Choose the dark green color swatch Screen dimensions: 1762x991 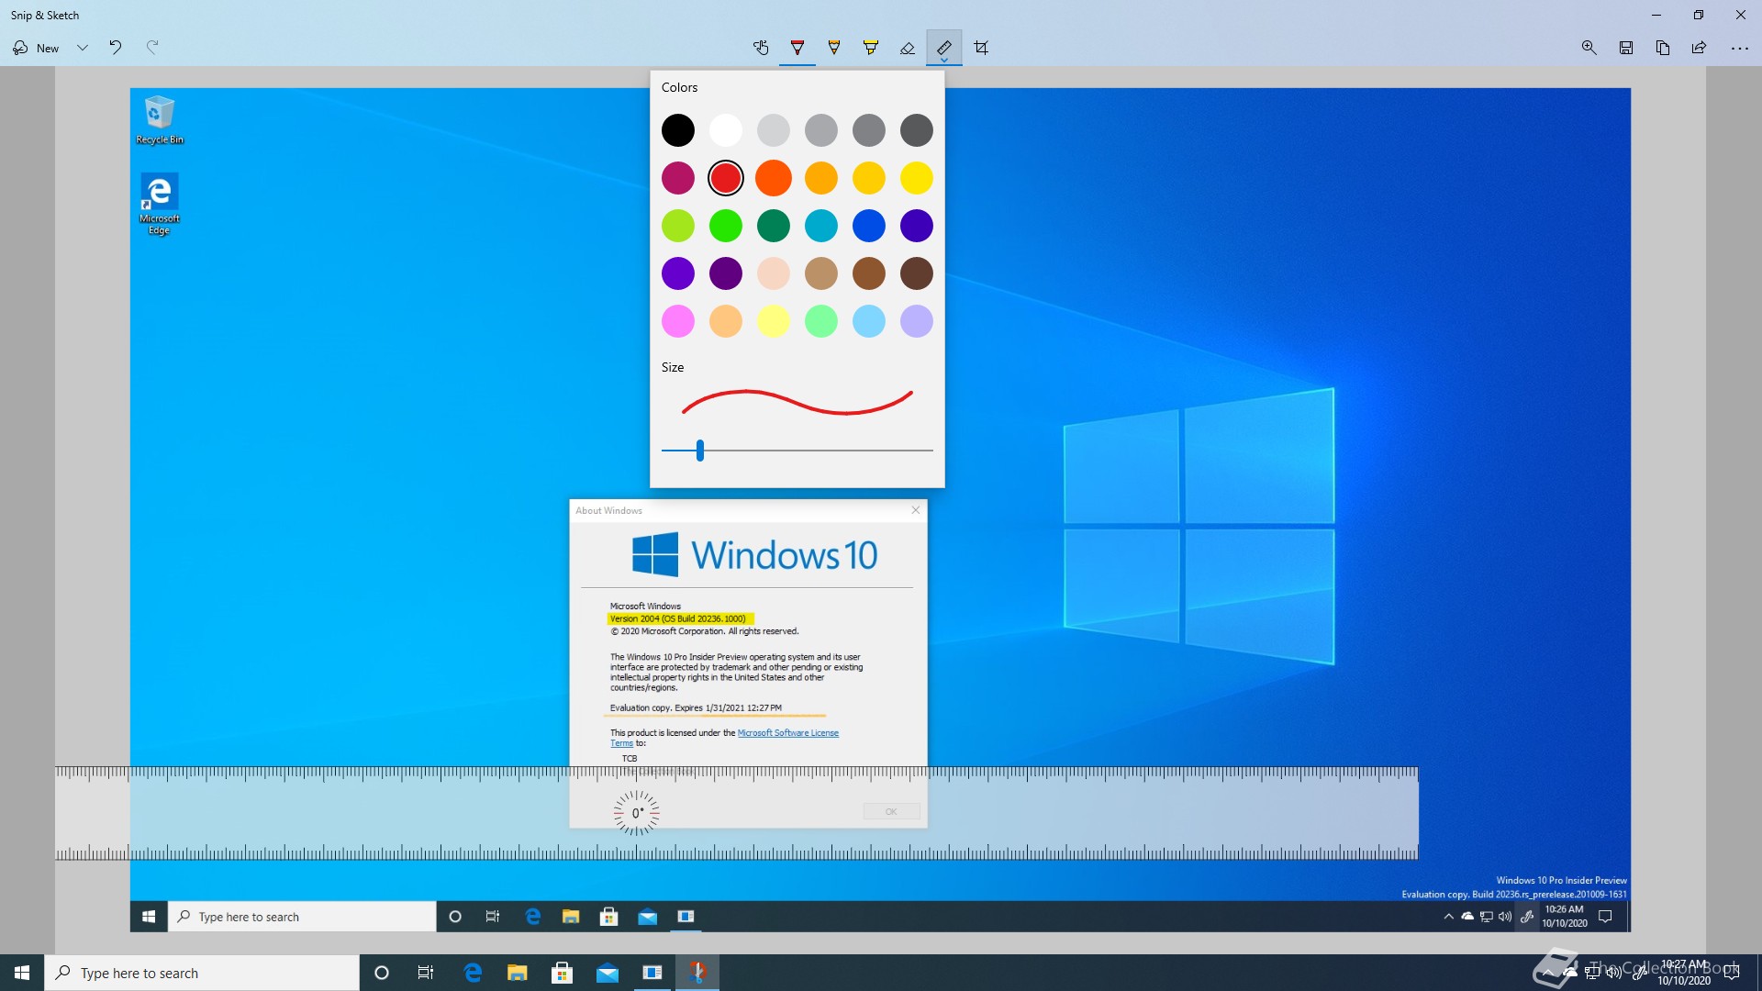pyautogui.click(x=774, y=226)
